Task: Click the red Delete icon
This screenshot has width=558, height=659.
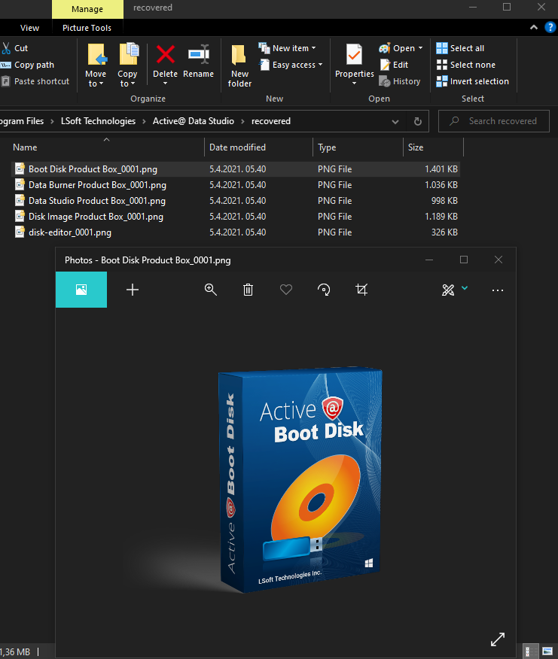Action: [166, 55]
